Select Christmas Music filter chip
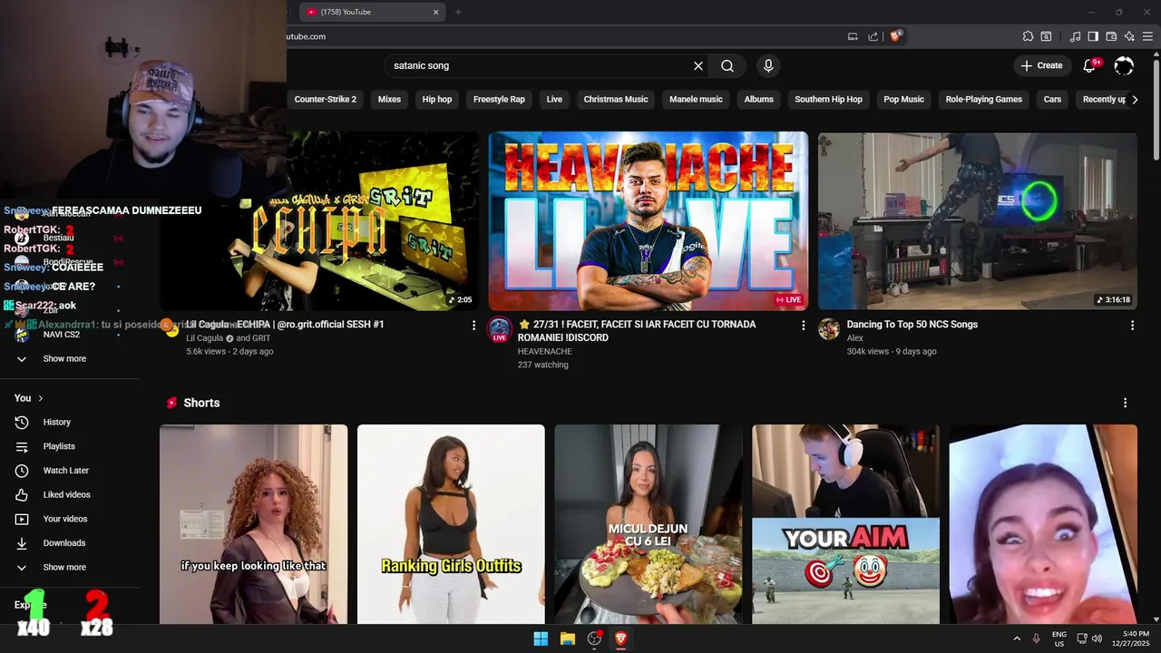This screenshot has width=1161, height=653. pyautogui.click(x=616, y=100)
